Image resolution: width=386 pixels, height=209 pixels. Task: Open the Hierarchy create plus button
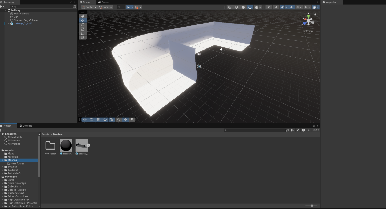coord(2,6)
